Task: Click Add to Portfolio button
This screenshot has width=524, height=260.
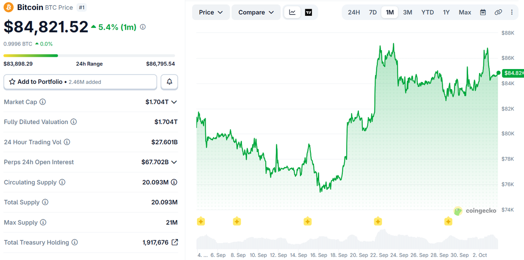Action: [80, 82]
